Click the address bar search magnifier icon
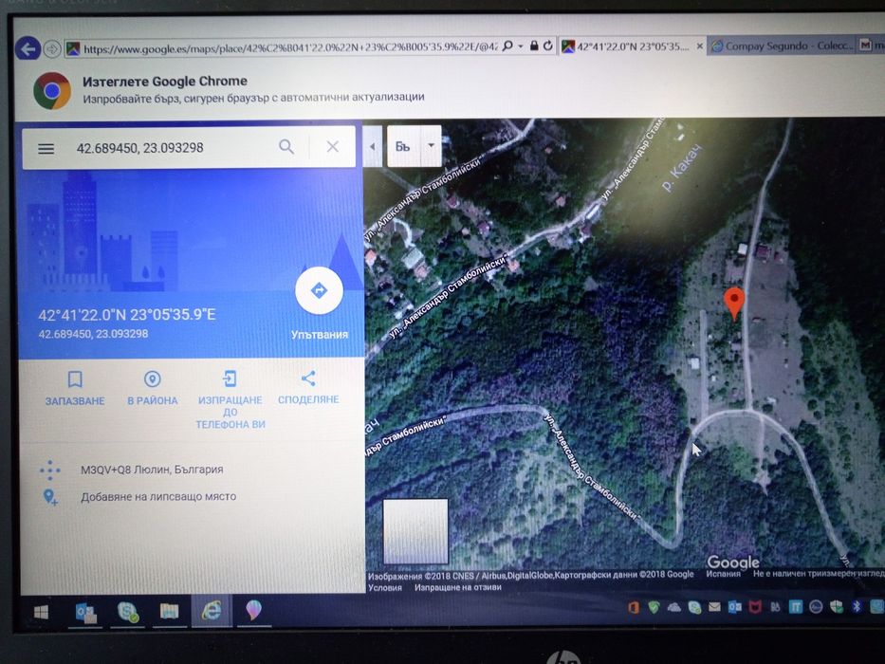Viewport: 885px width, 664px height. tap(507, 46)
